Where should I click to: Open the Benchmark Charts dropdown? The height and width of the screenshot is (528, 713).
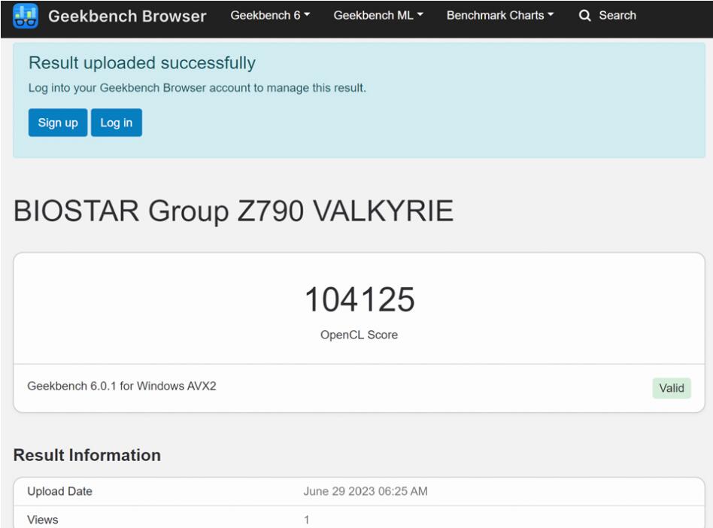click(x=499, y=16)
